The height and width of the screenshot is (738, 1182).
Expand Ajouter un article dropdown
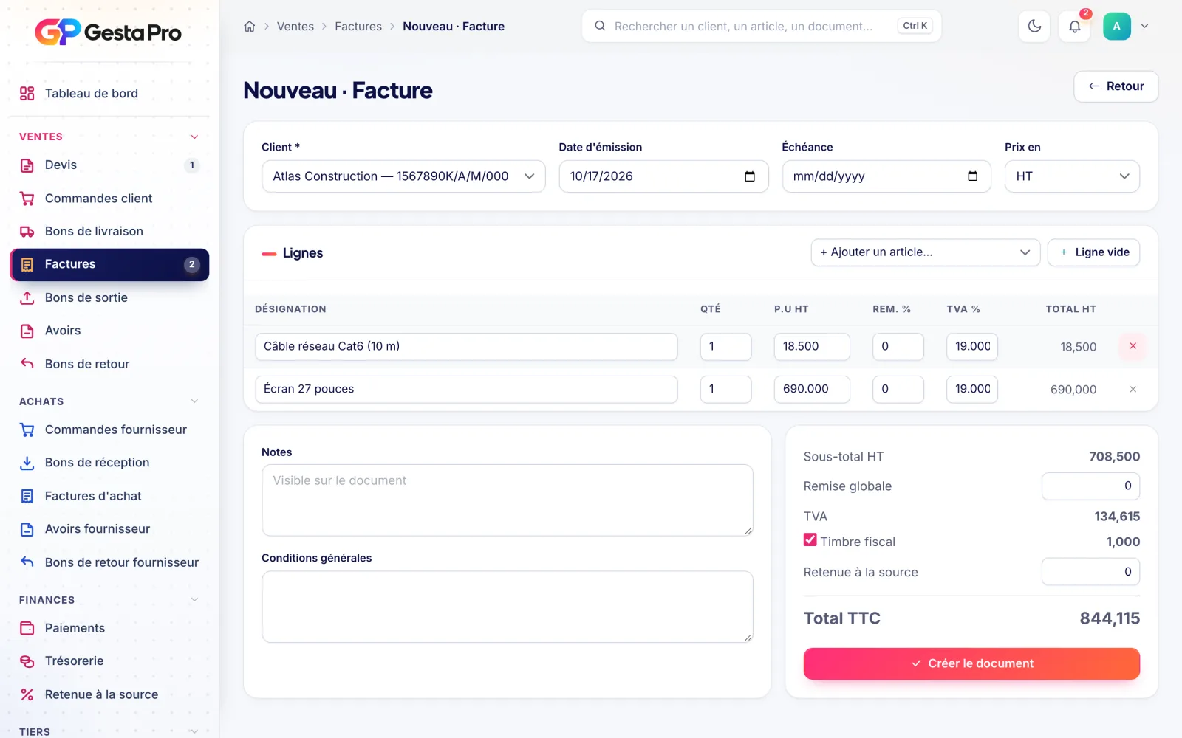(925, 252)
